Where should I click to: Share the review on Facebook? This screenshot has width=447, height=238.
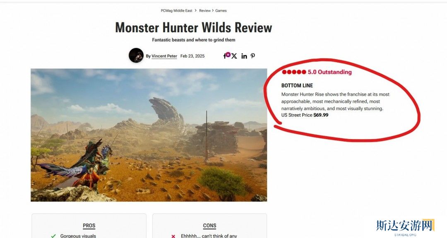[x=225, y=56]
